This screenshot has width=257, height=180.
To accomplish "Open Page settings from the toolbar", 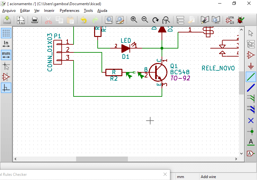I will (x=21, y=20).
